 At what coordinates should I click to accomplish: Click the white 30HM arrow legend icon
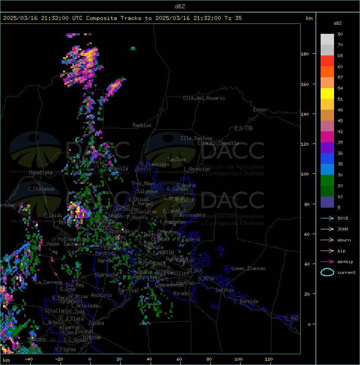point(327,229)
